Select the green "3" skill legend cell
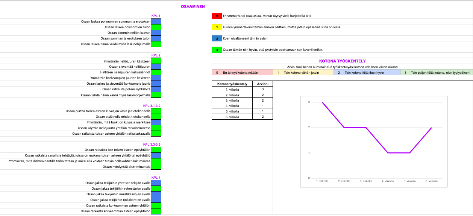473x216 pixels. 217,50
